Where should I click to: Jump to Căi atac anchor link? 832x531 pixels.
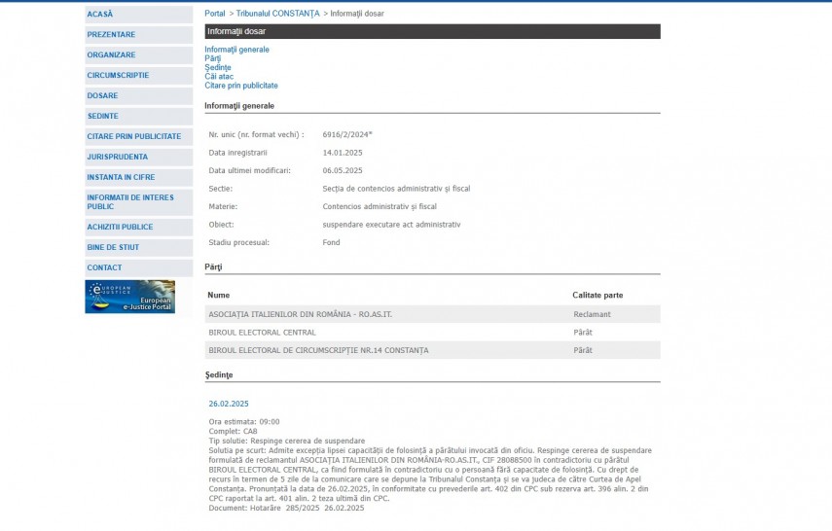[219, 77]
